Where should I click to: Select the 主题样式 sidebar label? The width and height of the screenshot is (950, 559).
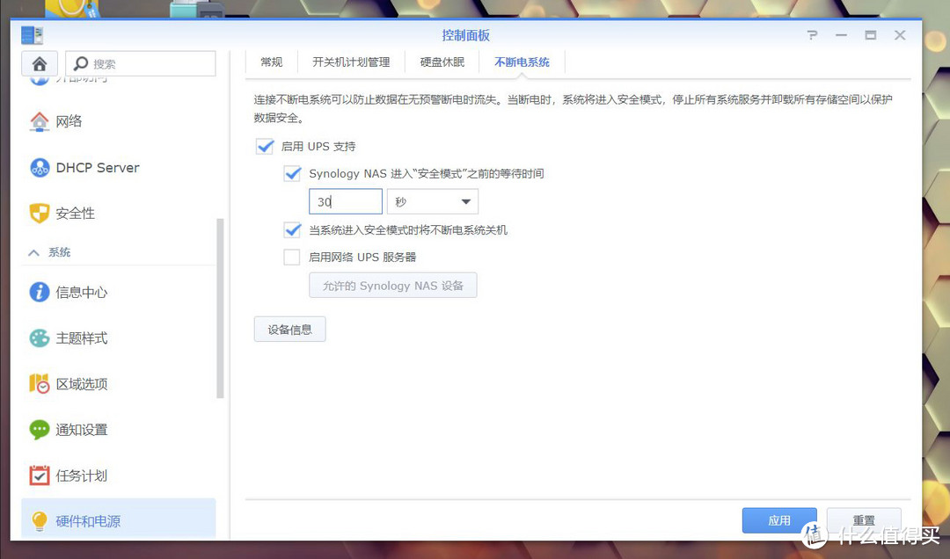(x=82, y=338)
